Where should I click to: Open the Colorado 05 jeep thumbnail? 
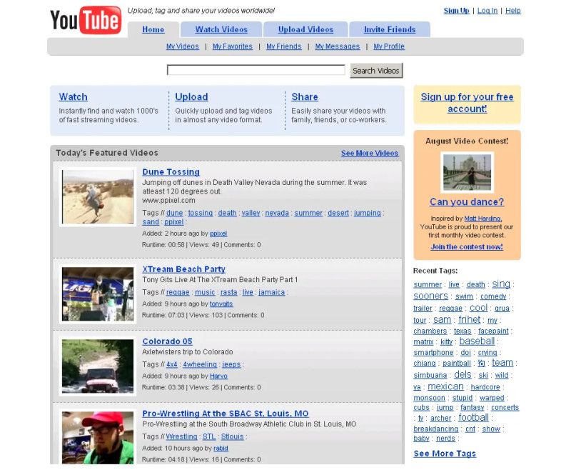tap(98, 366)
